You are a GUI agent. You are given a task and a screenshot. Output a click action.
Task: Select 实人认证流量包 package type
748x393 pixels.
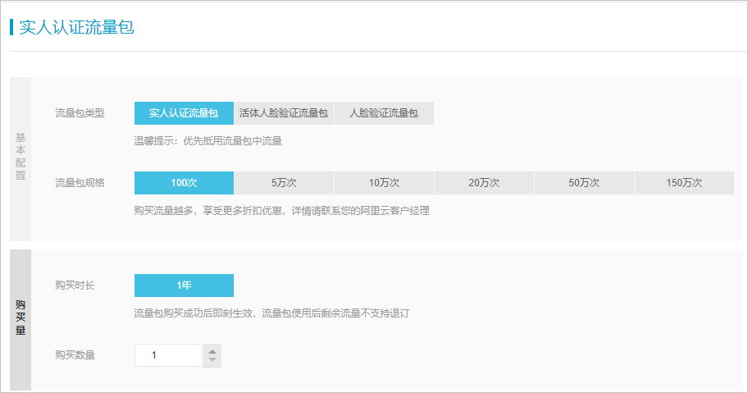(x=185, y=113)
